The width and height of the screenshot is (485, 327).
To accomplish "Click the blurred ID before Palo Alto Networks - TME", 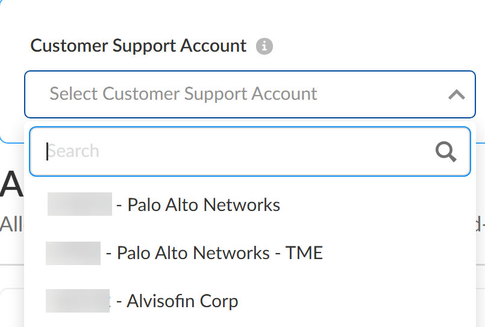I will pos(73,253).
